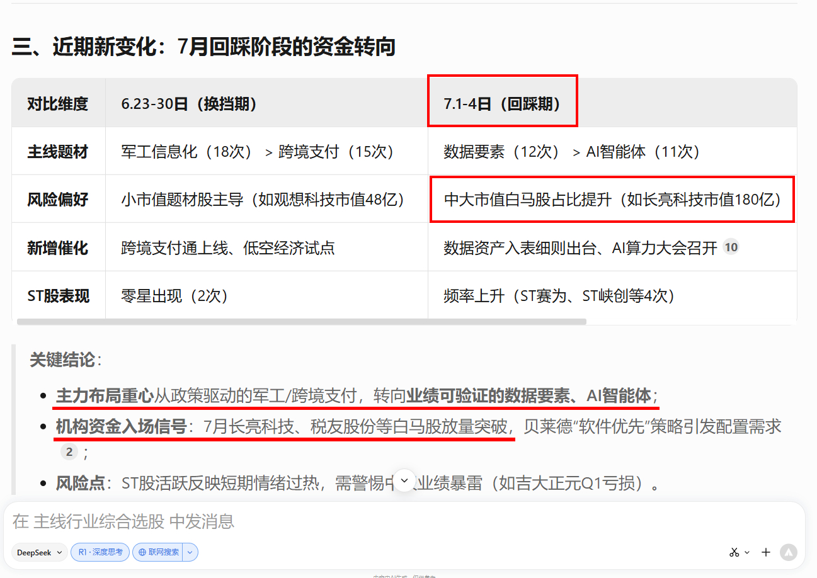
Task: Click the 主力布局重心 bullet text
Action: point(357,395)
